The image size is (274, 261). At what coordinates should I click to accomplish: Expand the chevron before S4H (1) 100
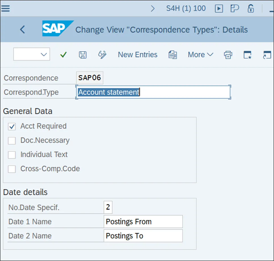[x=153, y=9]
